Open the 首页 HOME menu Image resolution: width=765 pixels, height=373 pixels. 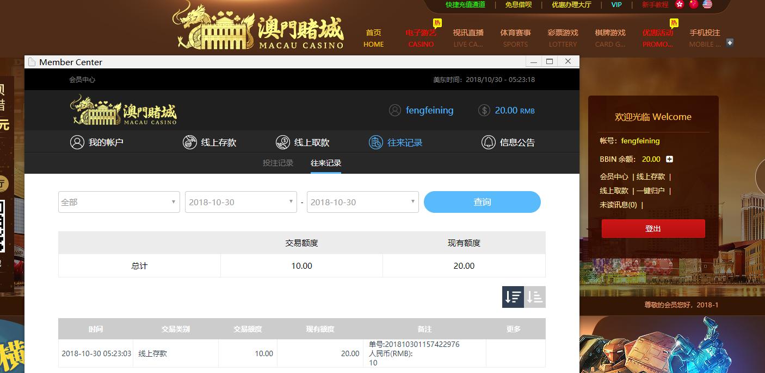click(374, 38)
